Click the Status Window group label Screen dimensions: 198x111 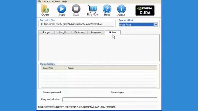tap(47, 64)
